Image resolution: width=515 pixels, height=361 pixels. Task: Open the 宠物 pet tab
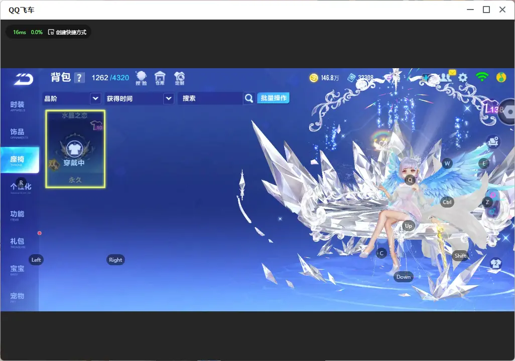click(18, 297)
